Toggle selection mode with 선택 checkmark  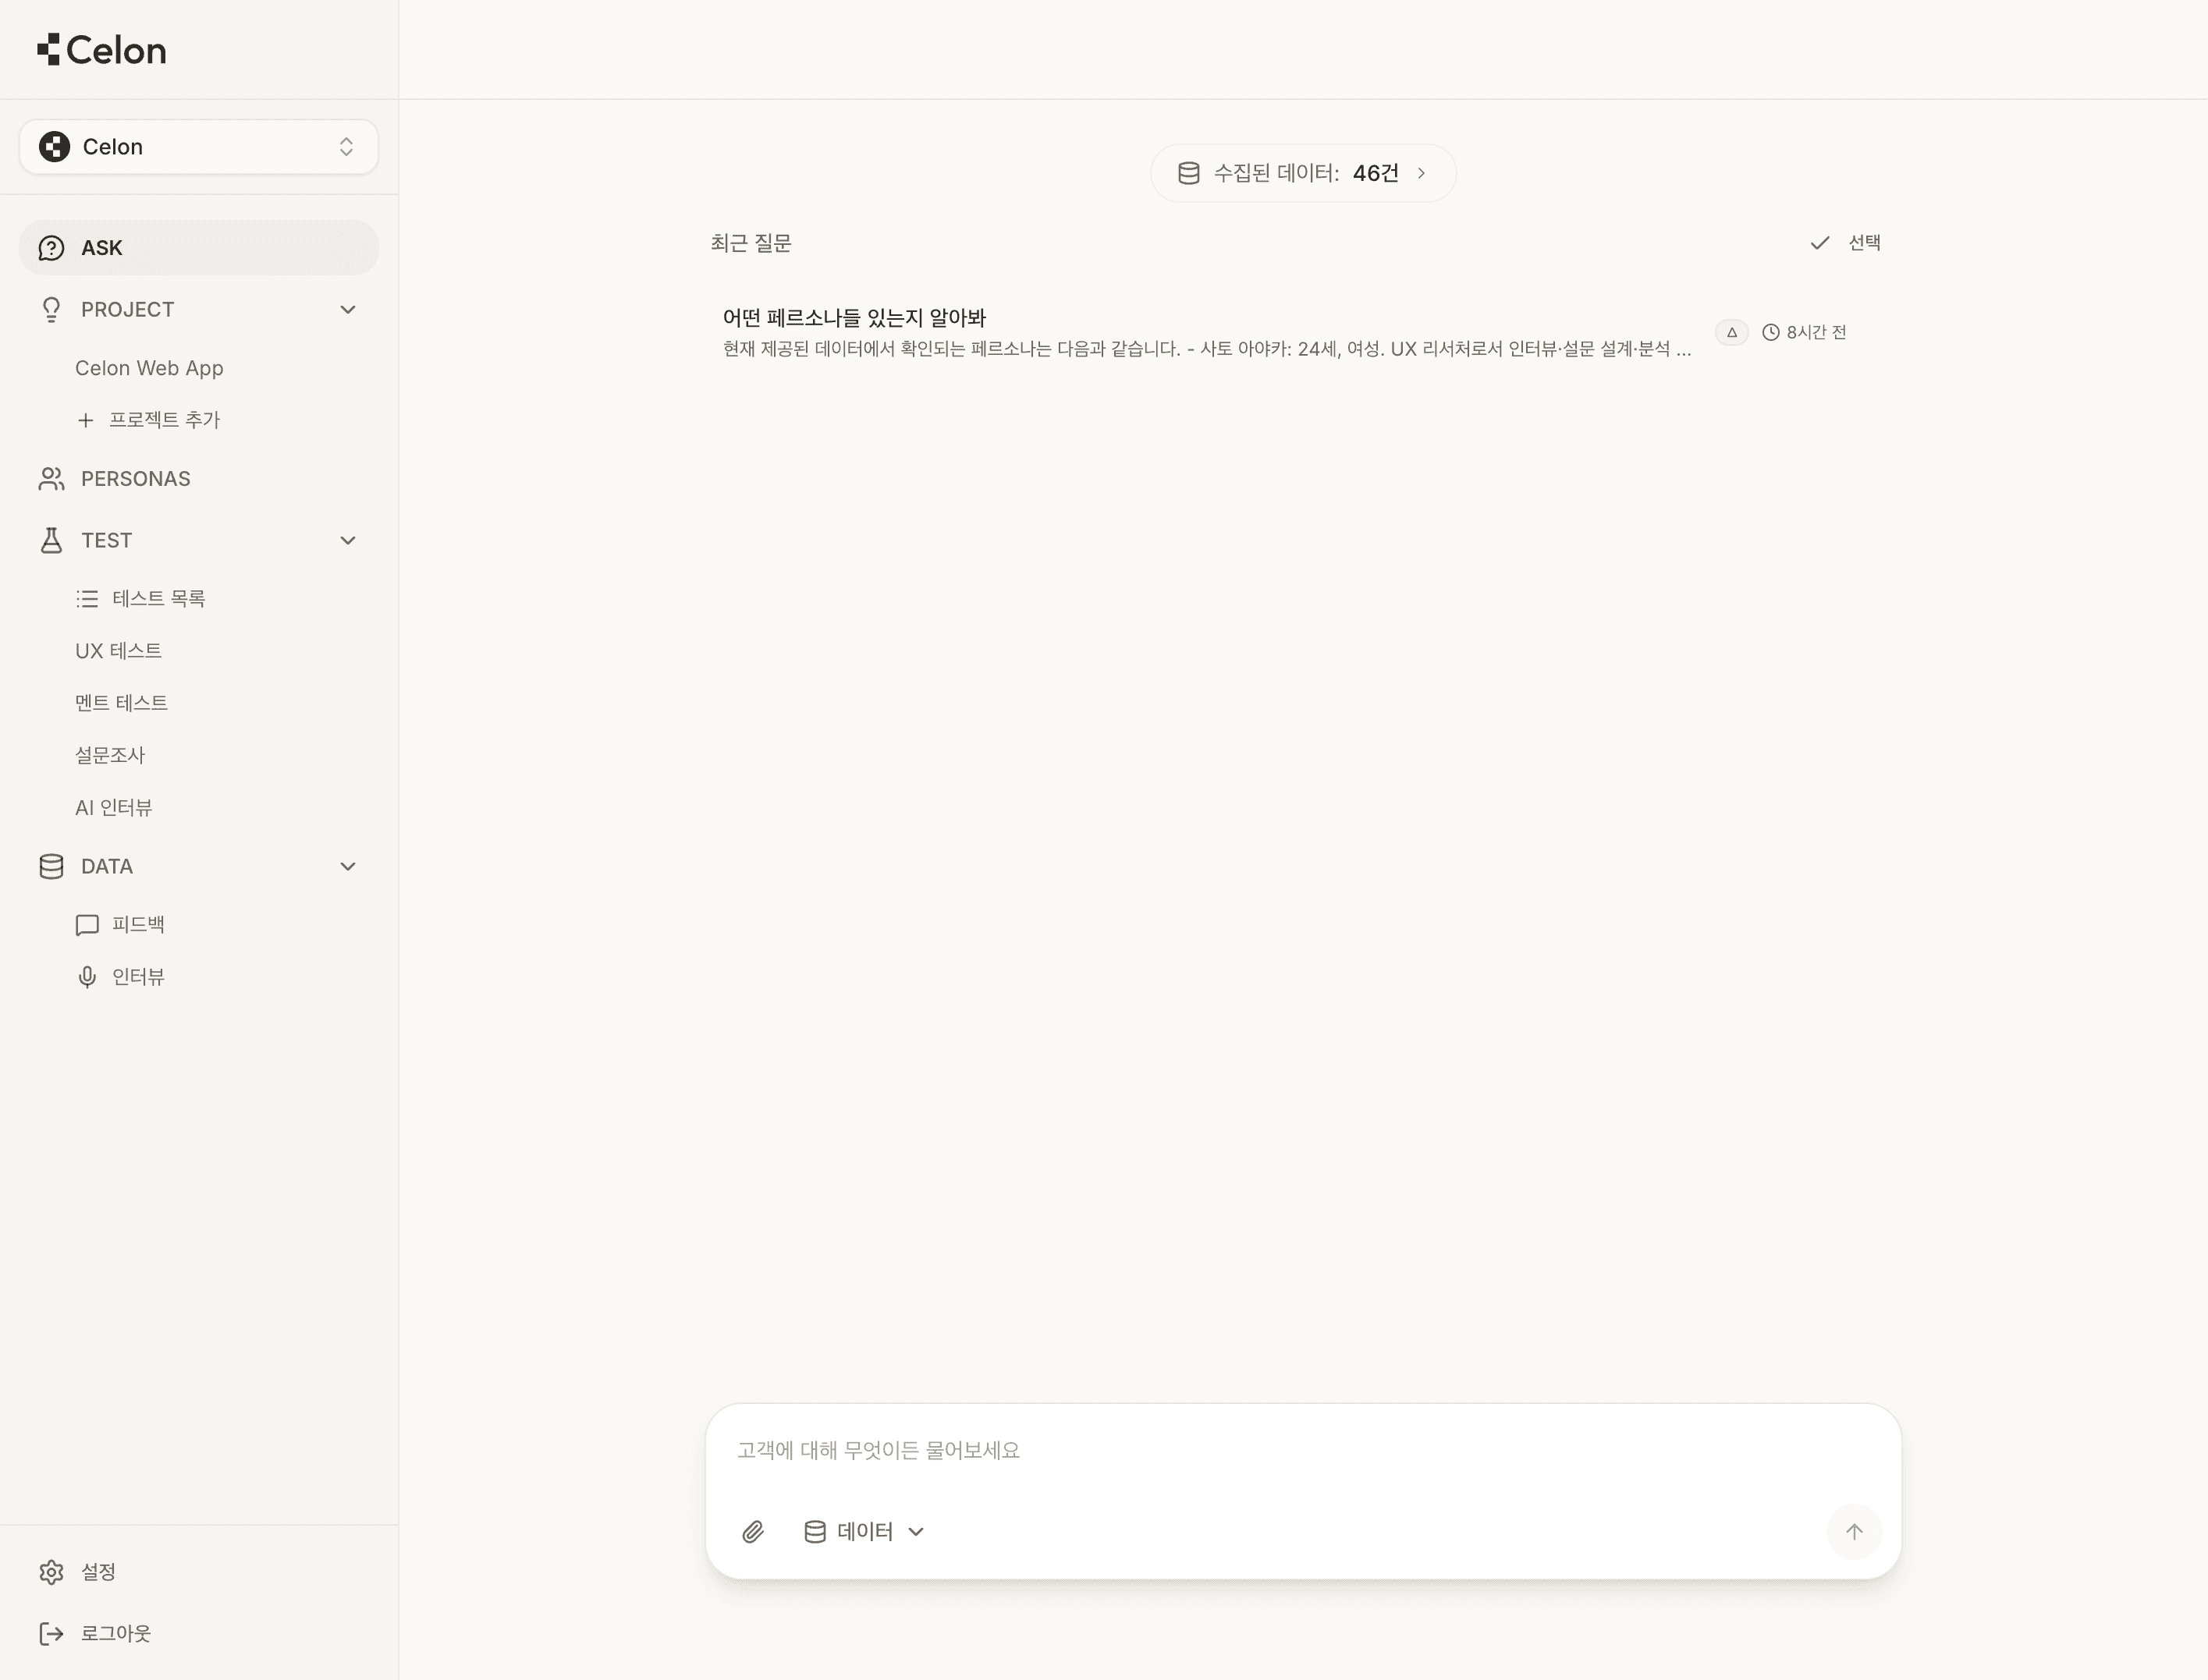click(1846, 243)
